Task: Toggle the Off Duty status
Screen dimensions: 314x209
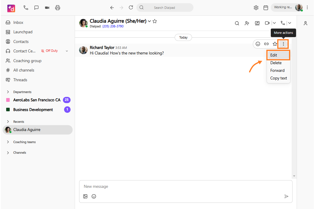Action: (x=49, y=51)
